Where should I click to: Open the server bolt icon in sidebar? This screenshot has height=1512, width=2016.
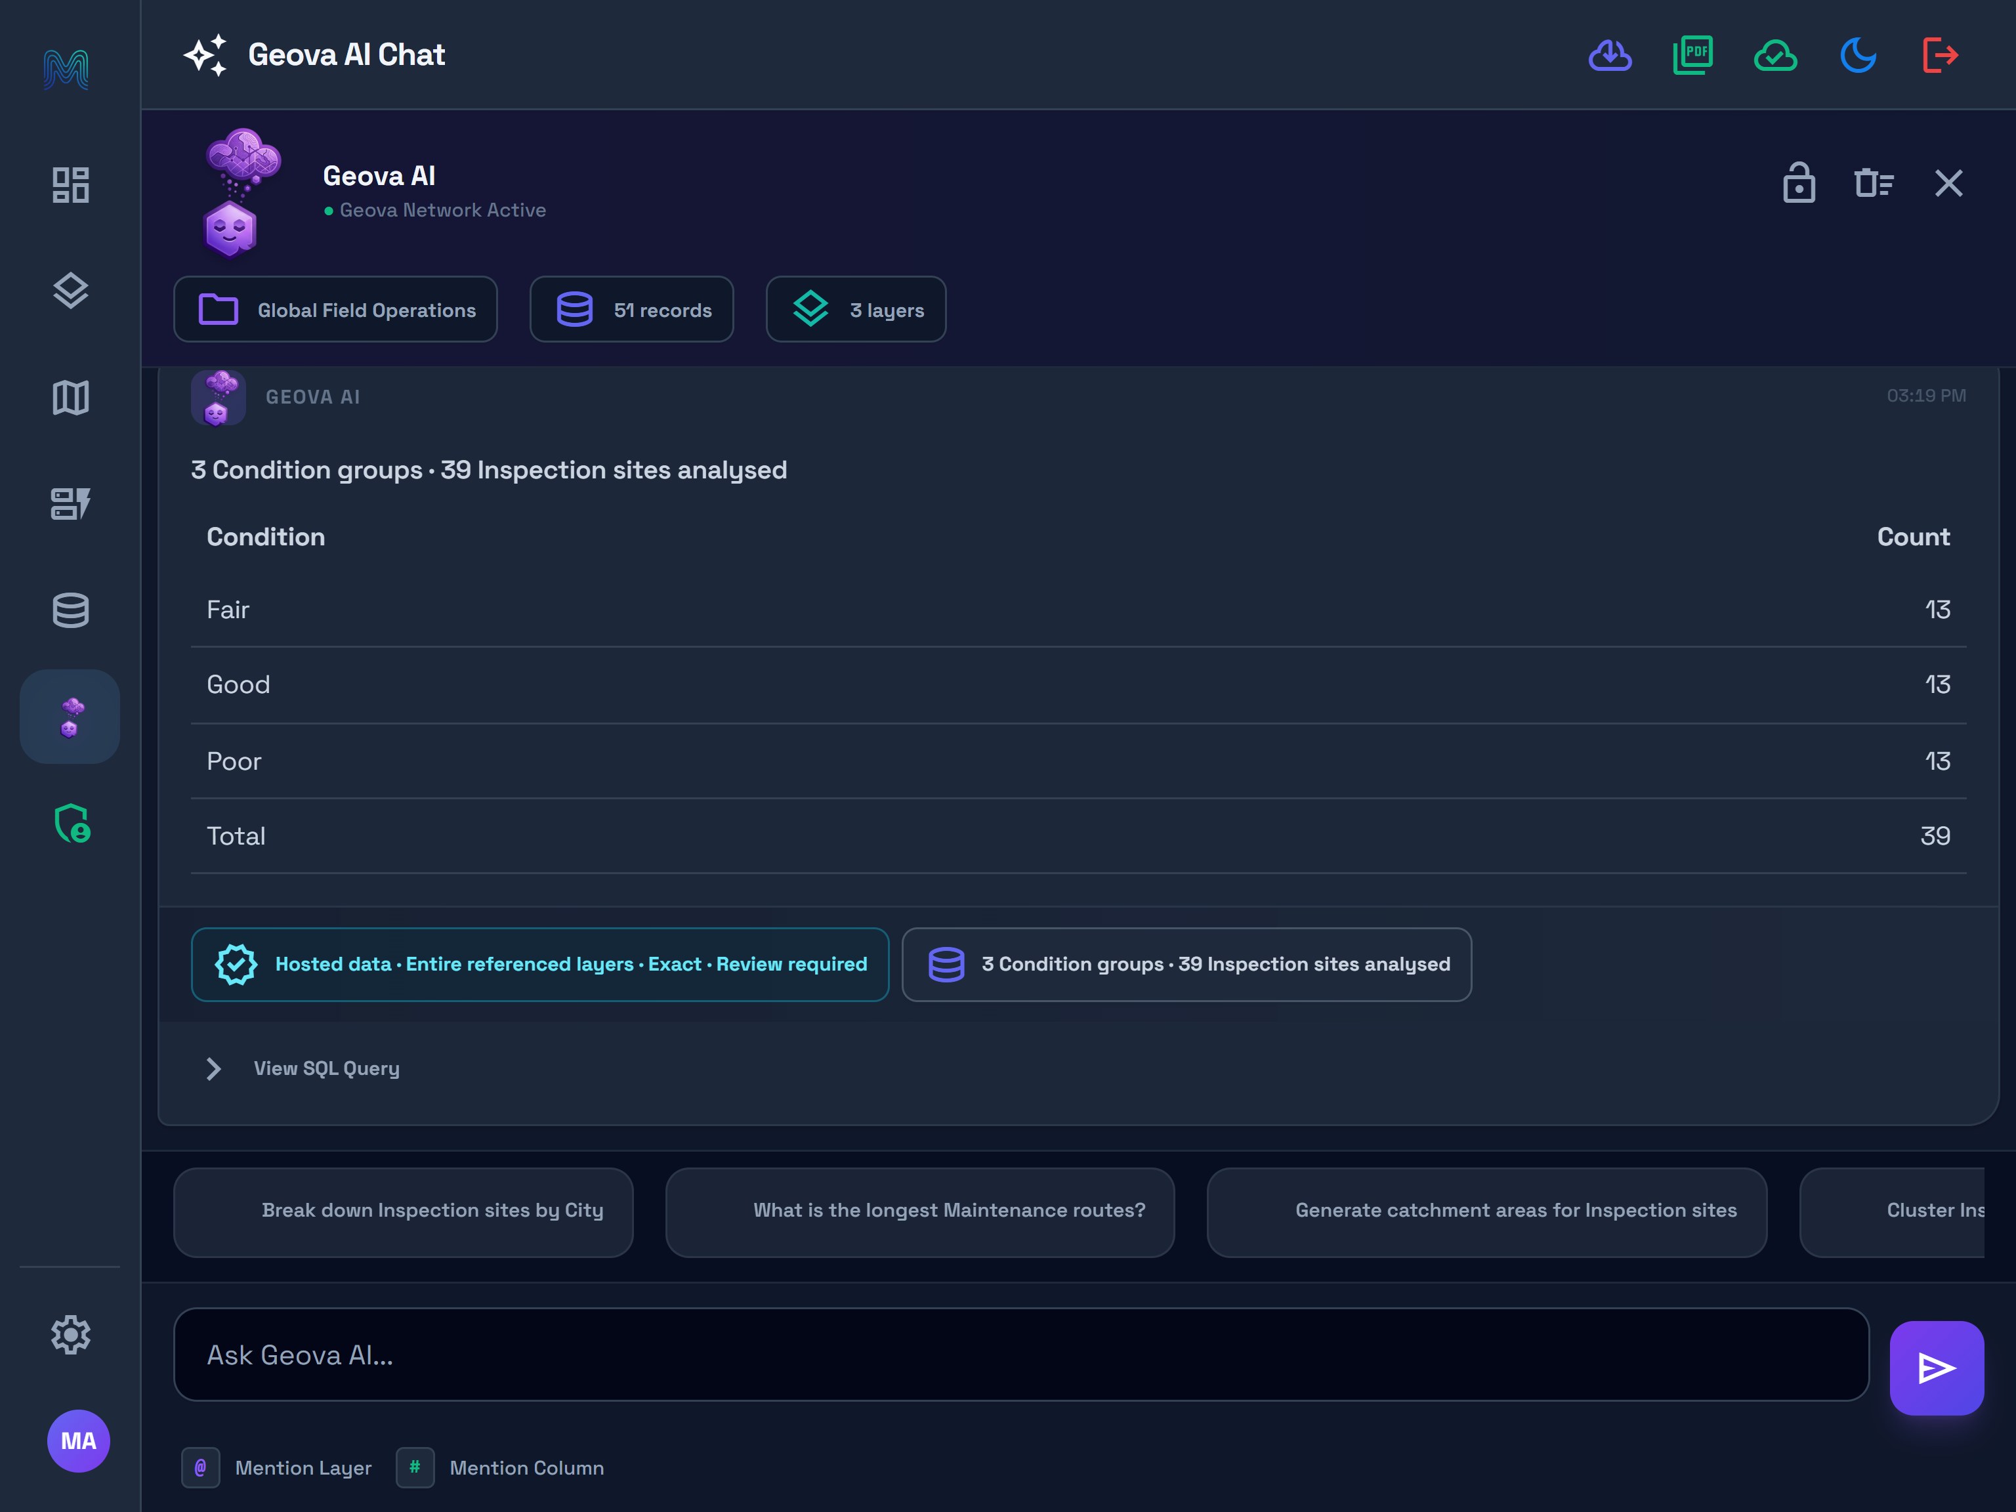pyautogui.click(x=70, y=504)
